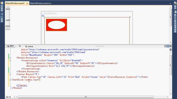Viewport: 177px width, 99px height.
Task: Click the MainWindow title in the designer
Action: (x=50, y=13)
